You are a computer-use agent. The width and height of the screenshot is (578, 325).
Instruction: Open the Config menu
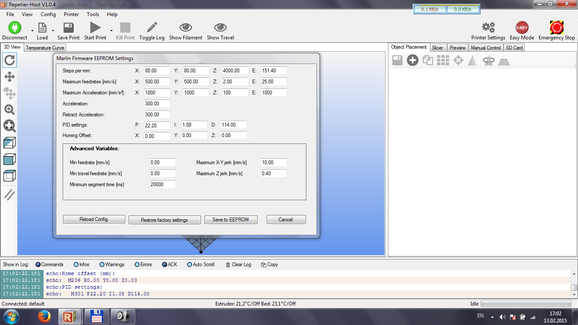point(48,14)
